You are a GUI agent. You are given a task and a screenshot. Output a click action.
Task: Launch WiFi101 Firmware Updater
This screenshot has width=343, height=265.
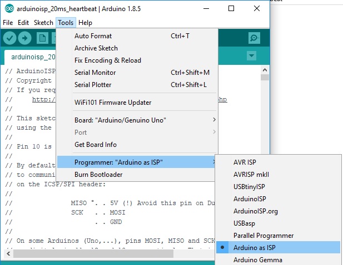(x=137, y=103)
